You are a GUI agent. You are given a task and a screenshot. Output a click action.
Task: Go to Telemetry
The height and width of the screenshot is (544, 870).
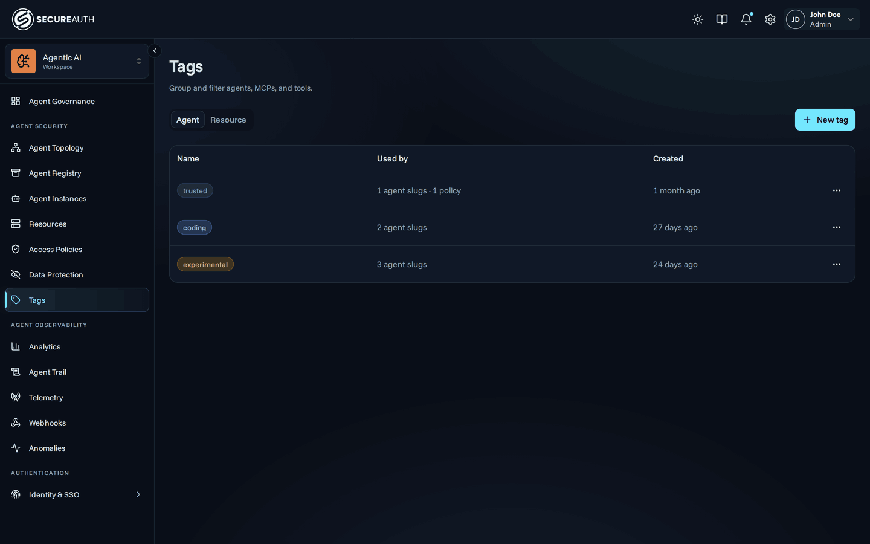coord(77,397)
